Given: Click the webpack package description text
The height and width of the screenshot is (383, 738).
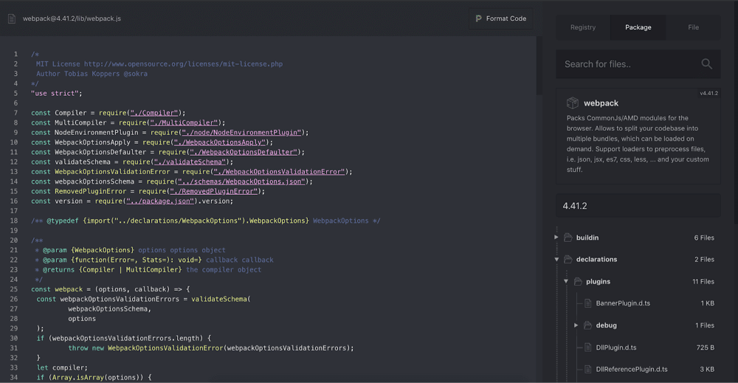Looking at the screenshot, I should 638,143.
